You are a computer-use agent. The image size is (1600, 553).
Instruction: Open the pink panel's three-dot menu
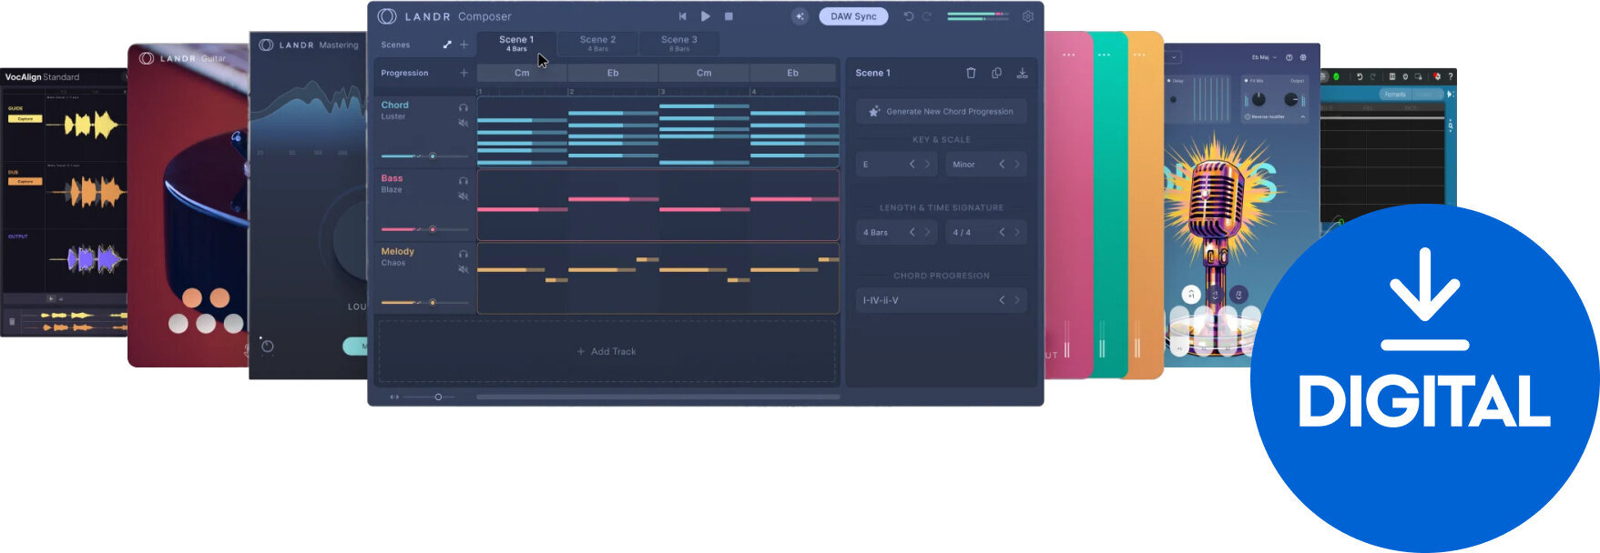(1068, 55)
